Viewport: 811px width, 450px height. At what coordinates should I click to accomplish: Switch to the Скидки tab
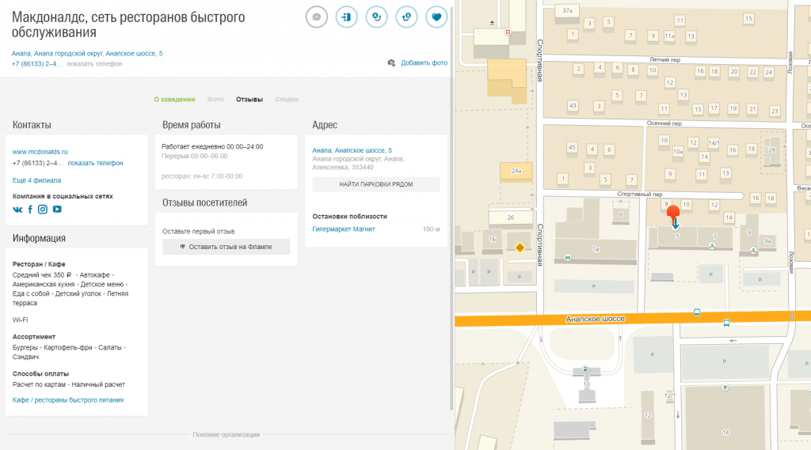(287, 99)
